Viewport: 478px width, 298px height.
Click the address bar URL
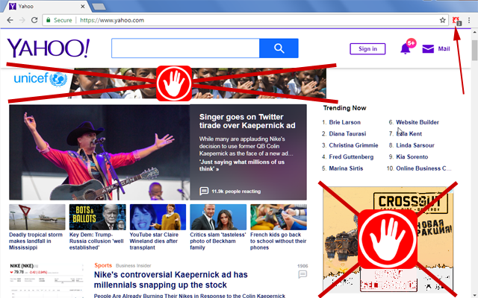point(112,20)
